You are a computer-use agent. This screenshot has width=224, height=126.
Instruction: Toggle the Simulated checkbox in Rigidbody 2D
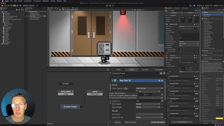point(180,30)
